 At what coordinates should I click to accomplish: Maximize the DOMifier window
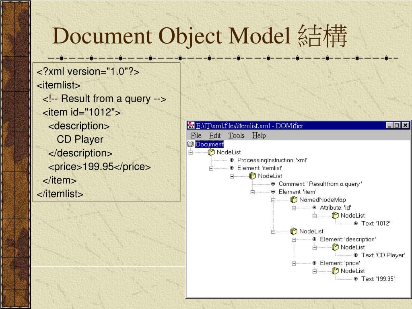click(396, 126)
